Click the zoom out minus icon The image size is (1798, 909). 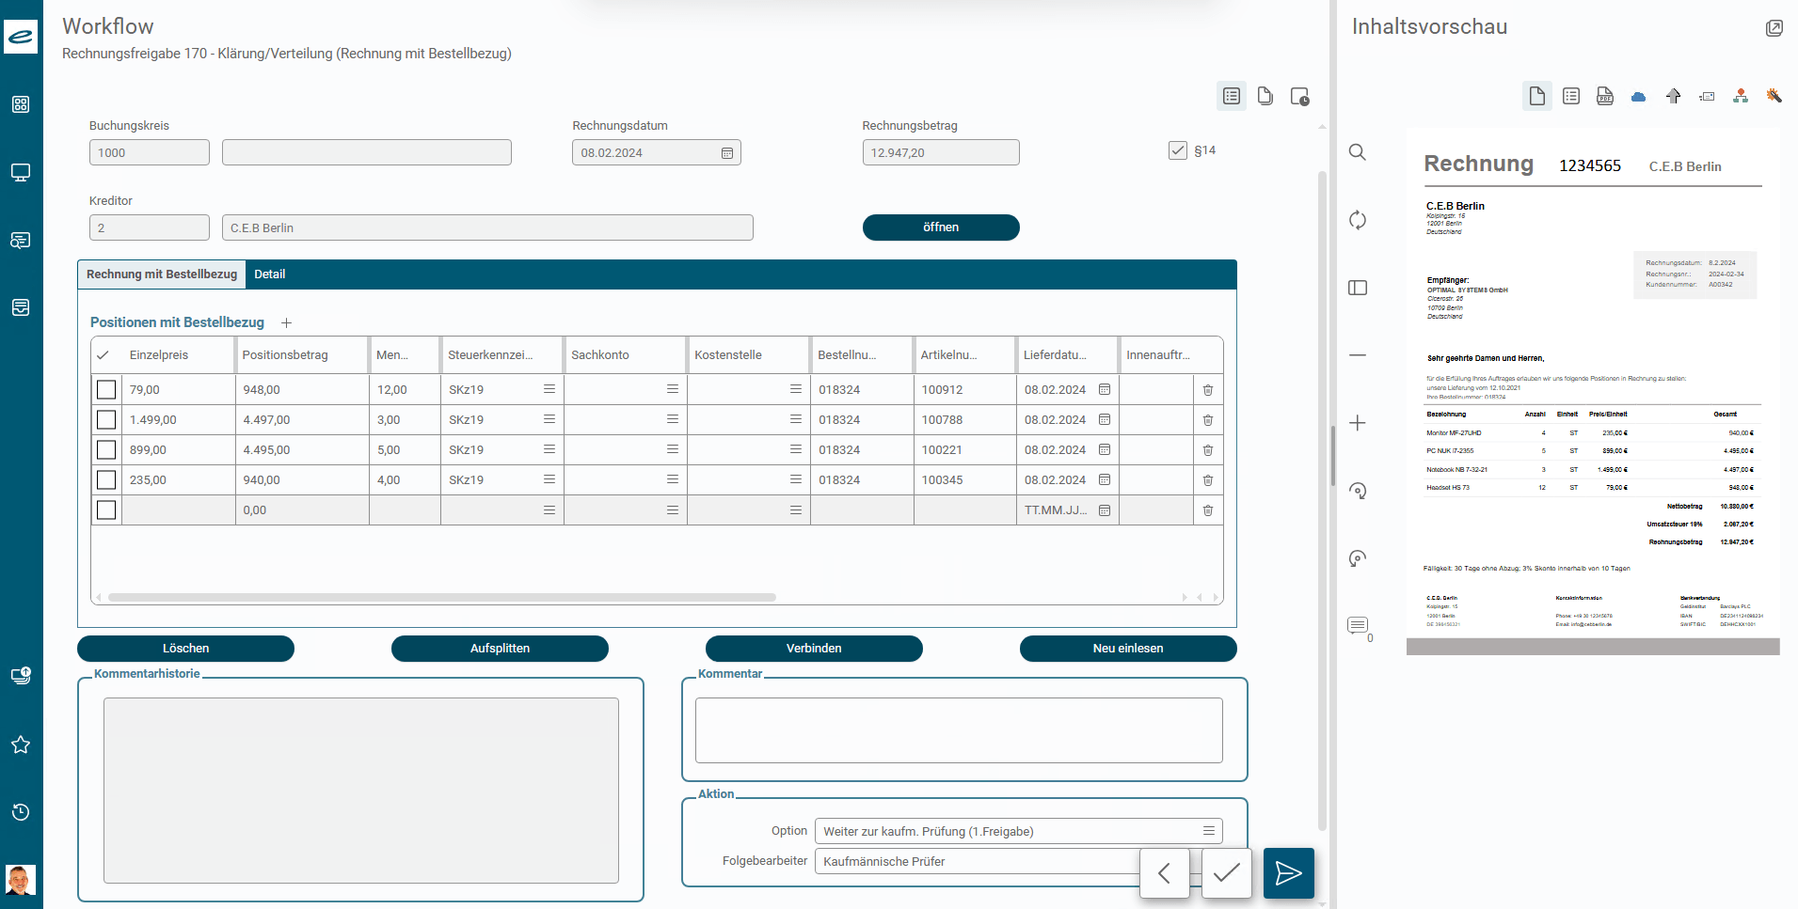(x=1357, y=355)
